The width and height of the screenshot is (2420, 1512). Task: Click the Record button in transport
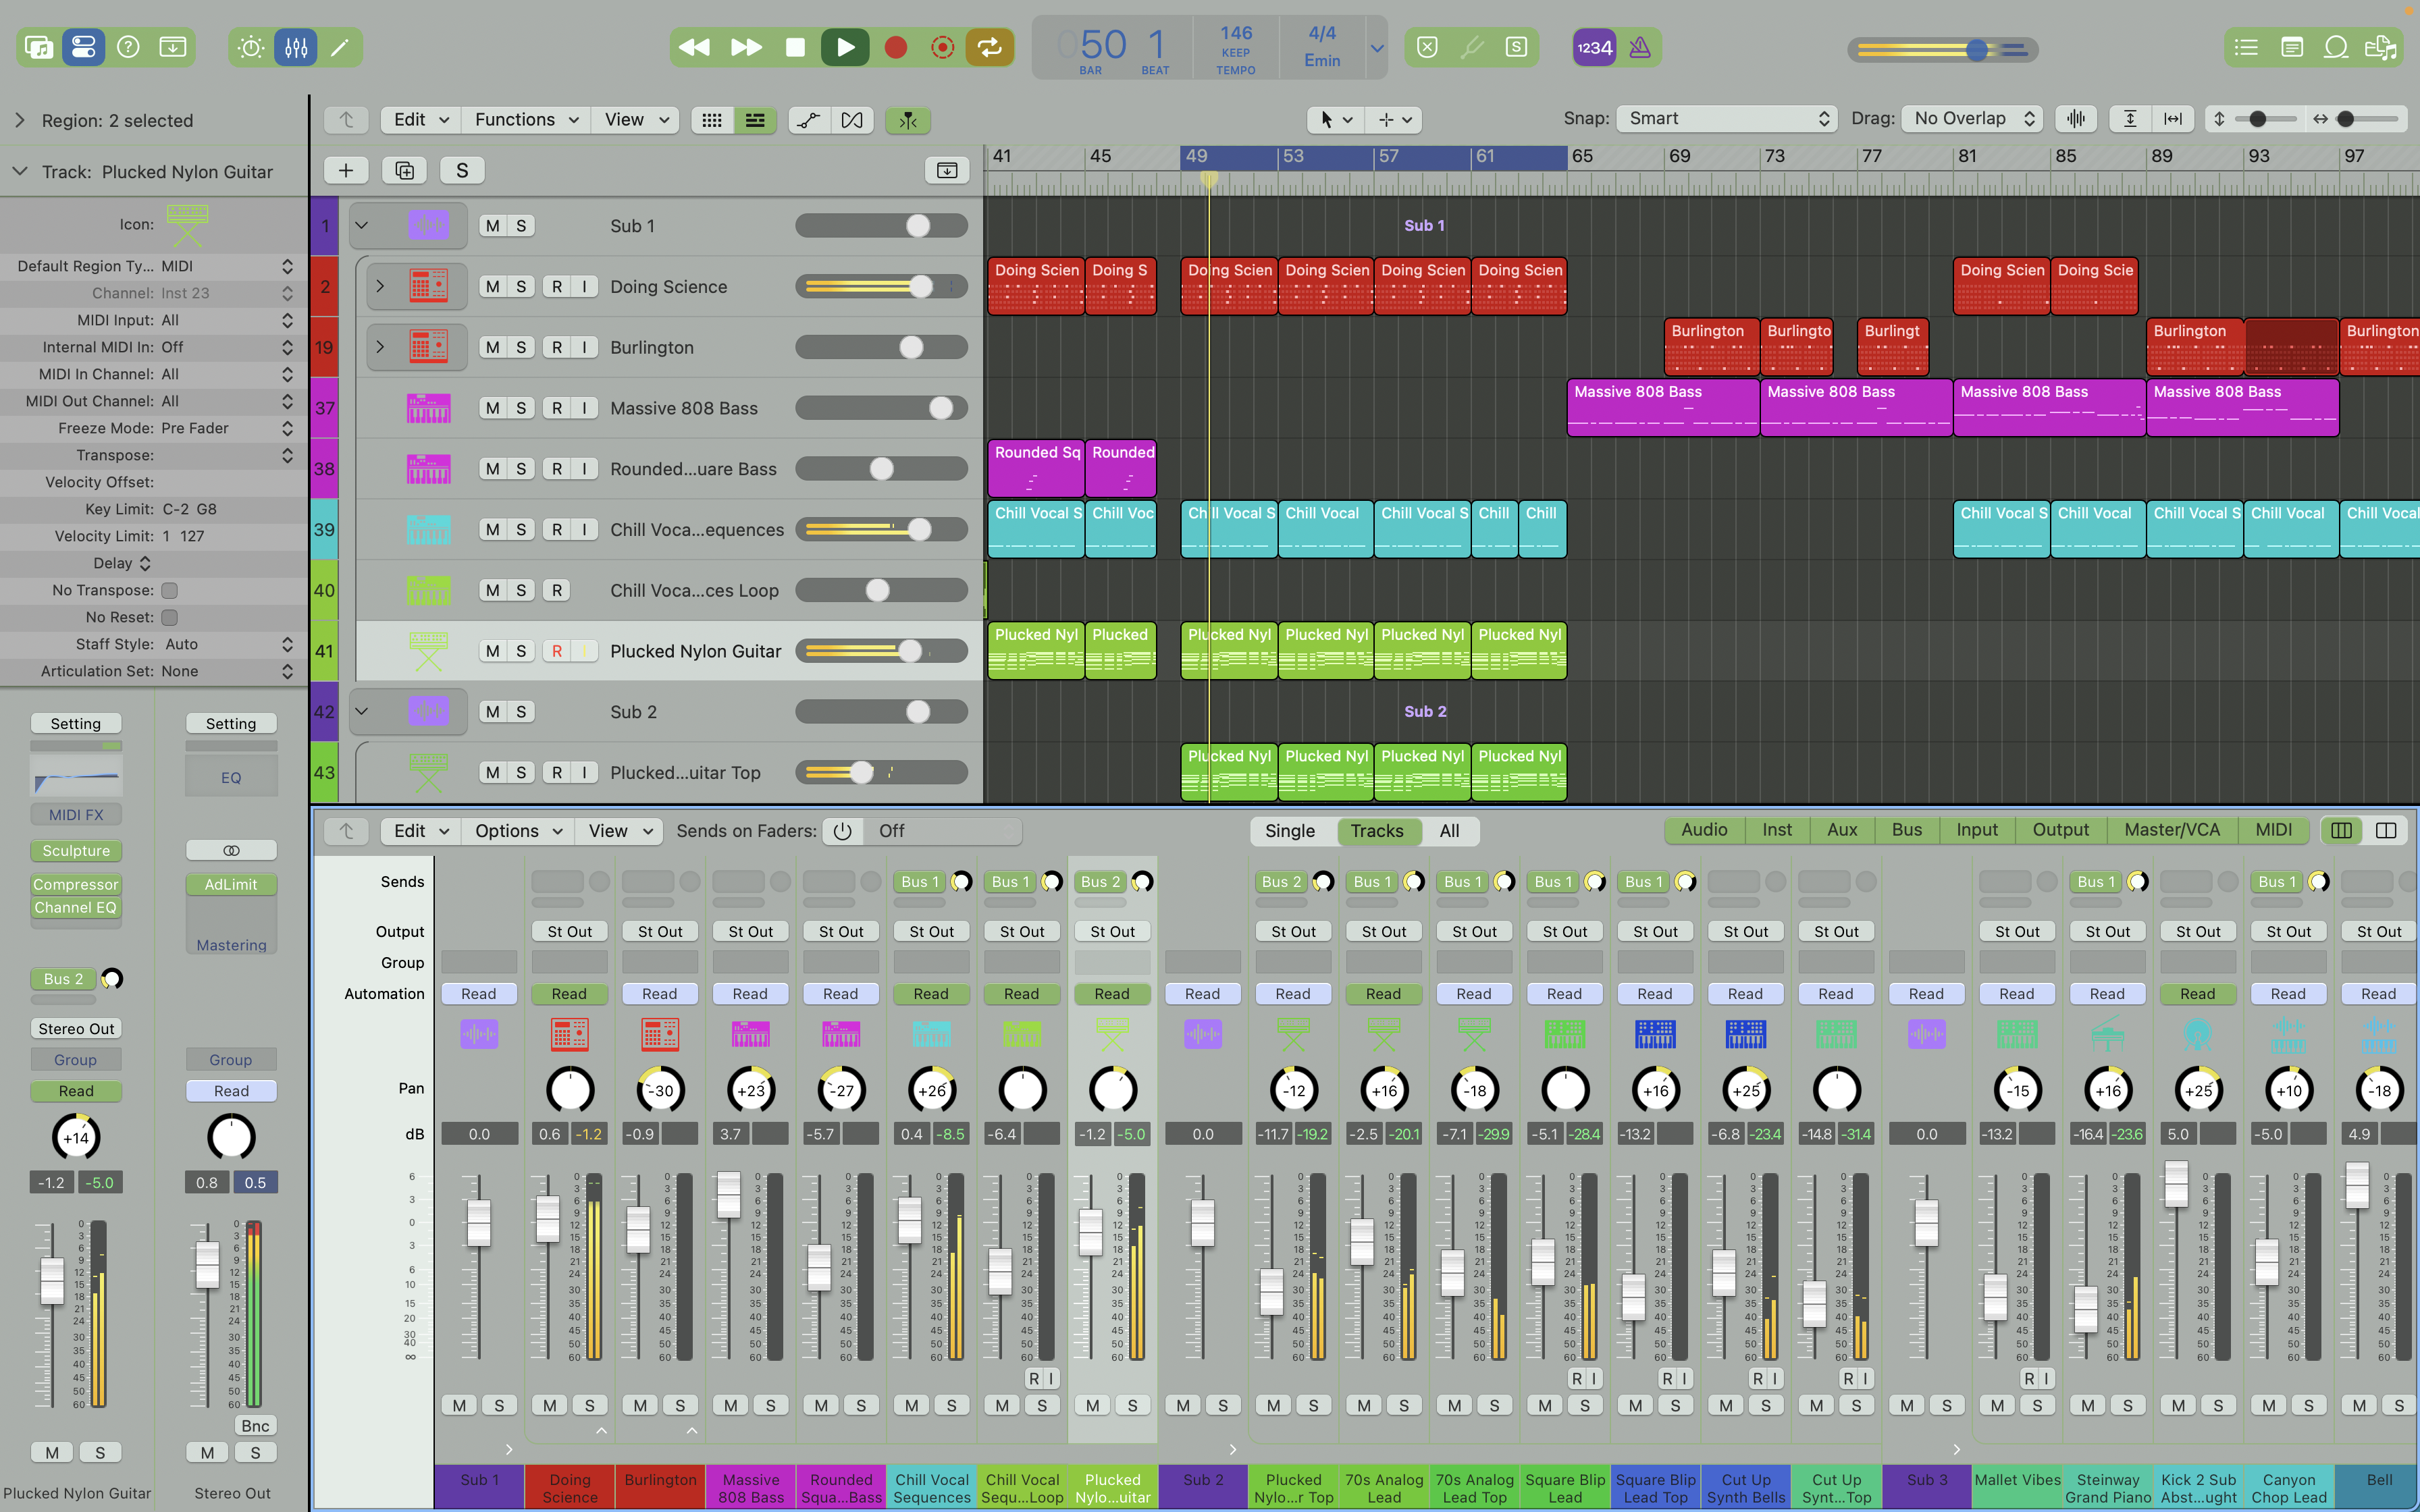pos(895,47)
